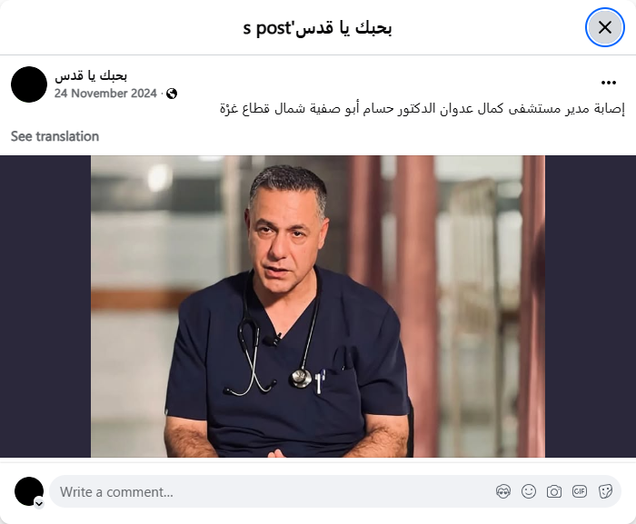This screenshot has height=524, width=636.
Task: Open the doctor's photo in the post
Action: pos(318,306)
